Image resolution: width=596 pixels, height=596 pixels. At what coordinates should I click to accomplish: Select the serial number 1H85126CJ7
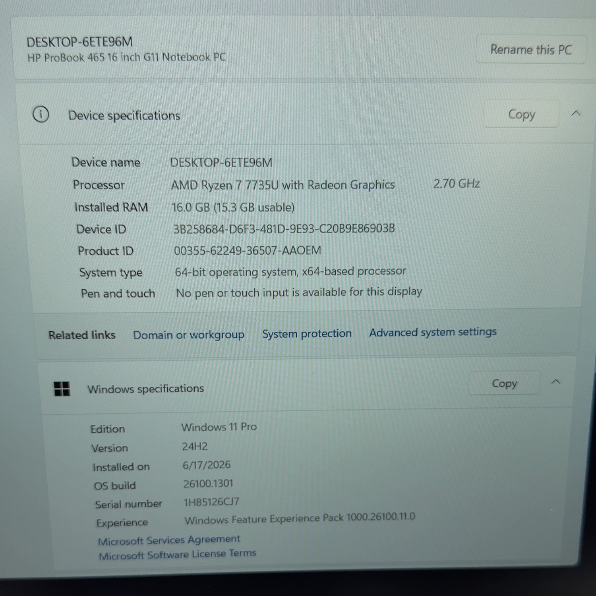[211, 502]
